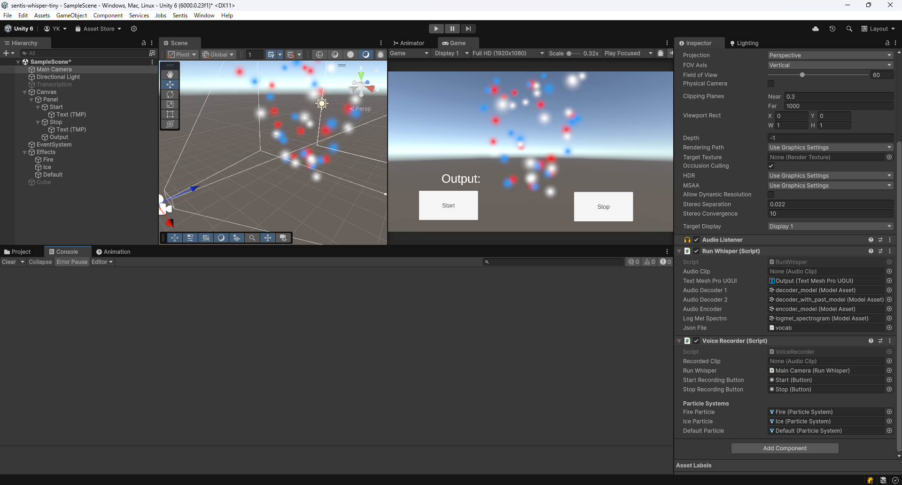Open the Rendering Path dropdown

click(830, 147)
